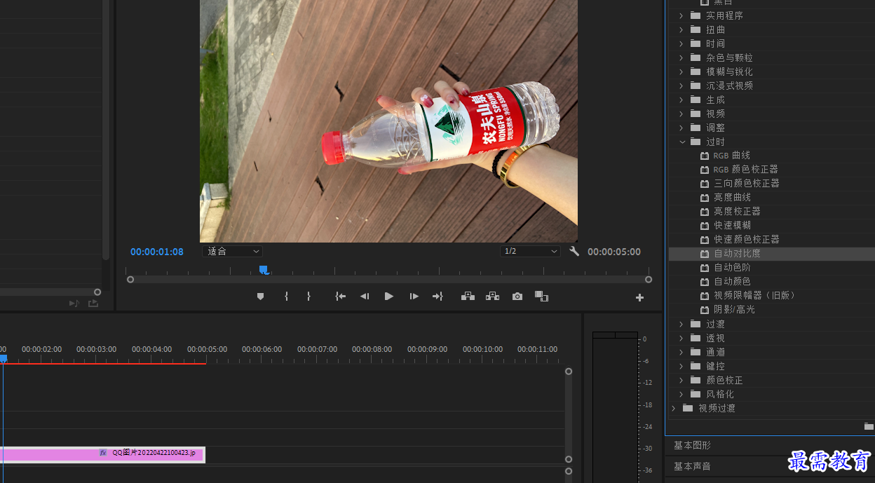The width and height of the screenshot is (875, 483).
Task: Expand the 视频过渡 folder
Action: point(673,408)
